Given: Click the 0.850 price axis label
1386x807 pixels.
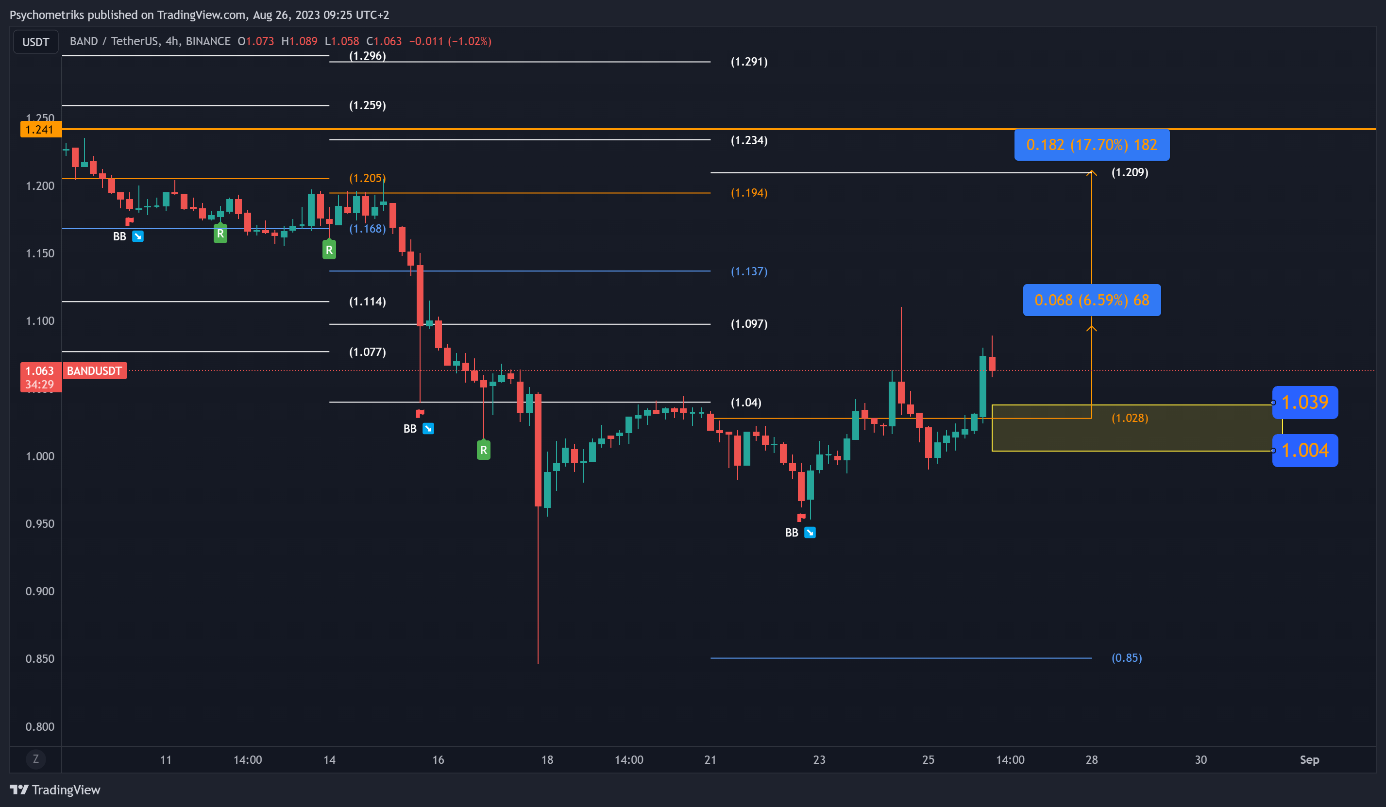Looking at the screenshot, I should click(x=40, y=658).
